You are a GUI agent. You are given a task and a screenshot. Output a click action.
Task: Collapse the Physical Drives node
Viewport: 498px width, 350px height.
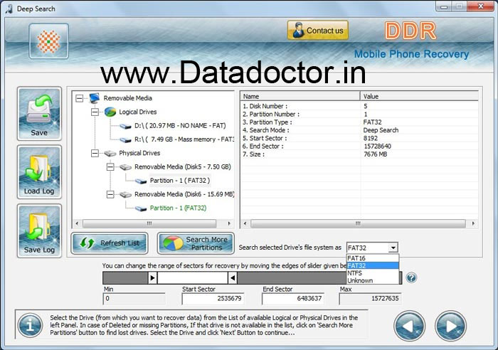coord(95,154)
